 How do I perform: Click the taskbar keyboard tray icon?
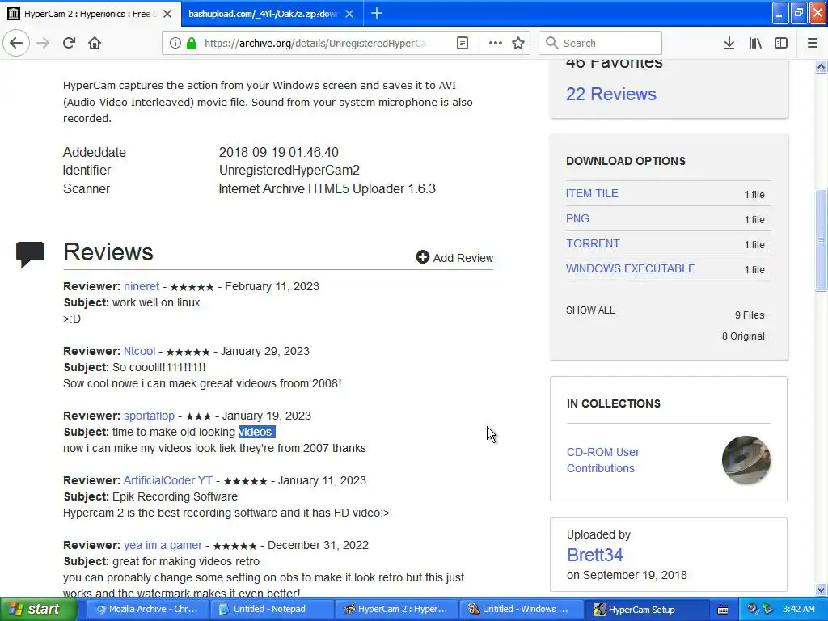coord(723,610)
